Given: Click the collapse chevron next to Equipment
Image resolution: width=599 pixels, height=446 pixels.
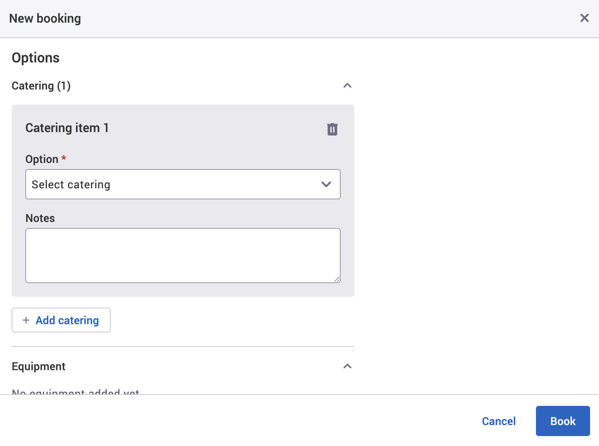Looking at the screenshot, I should pos(347,366).
